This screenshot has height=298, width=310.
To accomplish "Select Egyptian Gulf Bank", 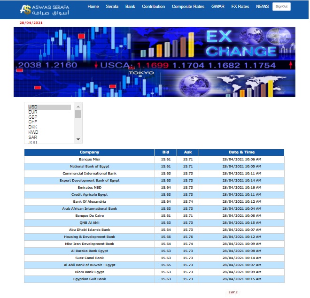I will pos(90,279).
